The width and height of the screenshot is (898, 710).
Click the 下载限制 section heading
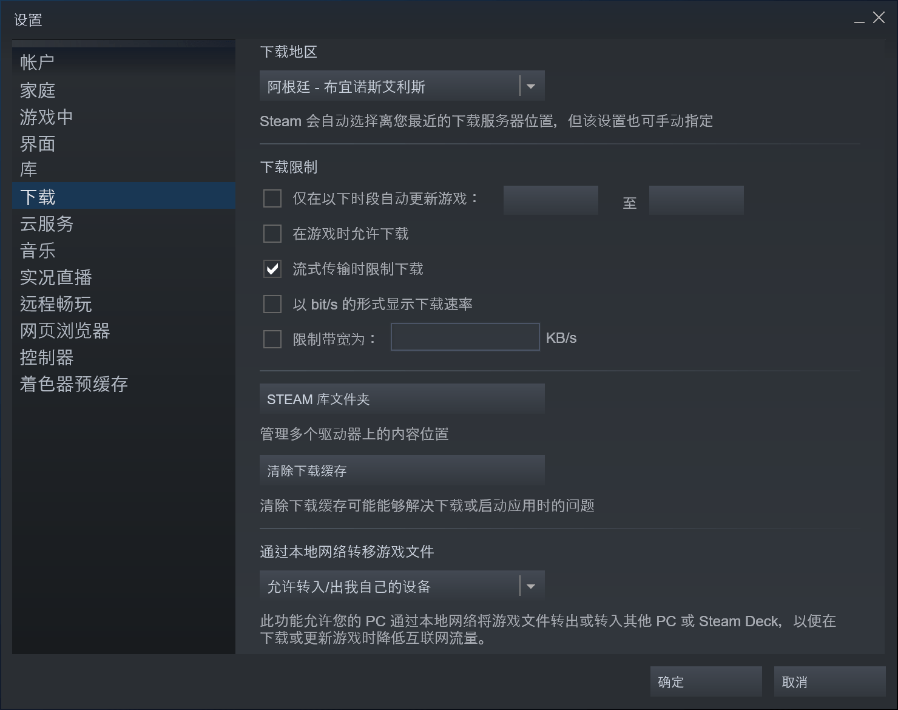click(x=289, y=167)
